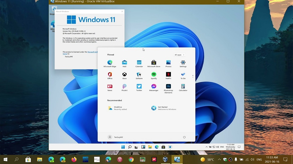
Task: Expand the All apps list
Action: (x=180, y=55)
